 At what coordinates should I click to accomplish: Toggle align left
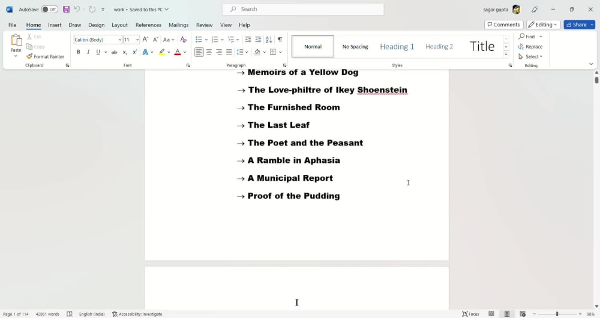pos(199,52)
